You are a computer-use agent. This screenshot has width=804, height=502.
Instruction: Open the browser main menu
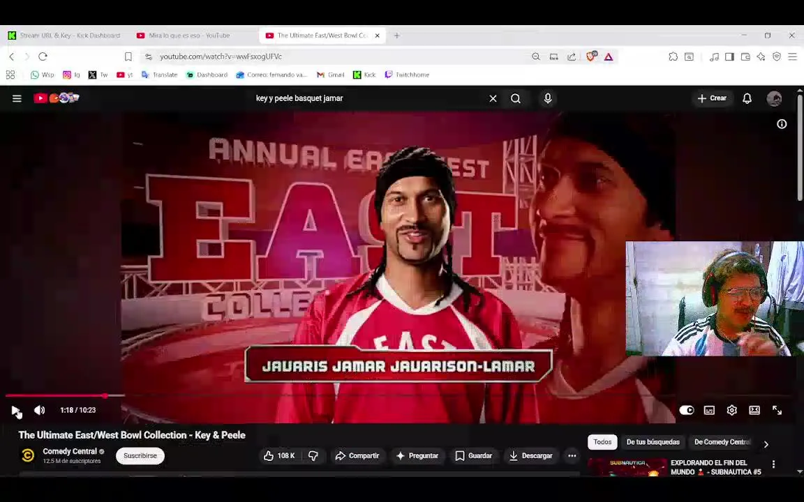tap(792, 56)
